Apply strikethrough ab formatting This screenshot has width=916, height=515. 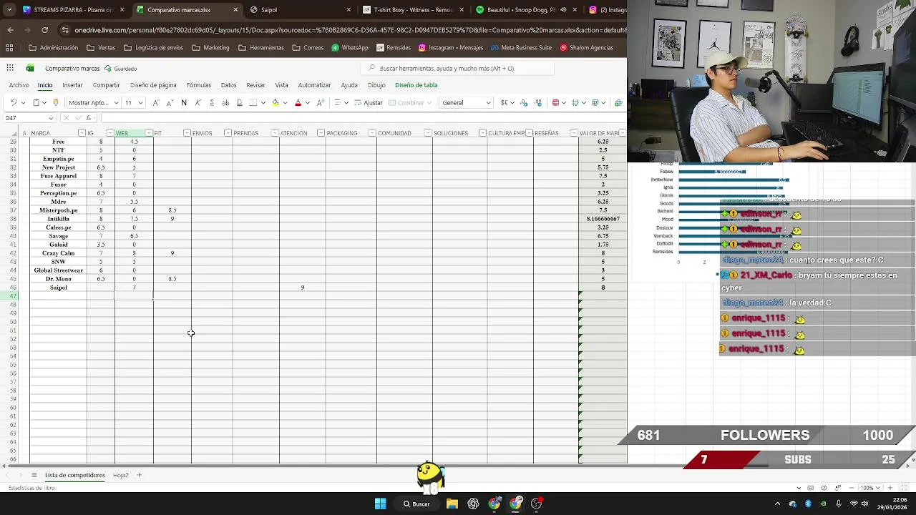coord(225,102)
